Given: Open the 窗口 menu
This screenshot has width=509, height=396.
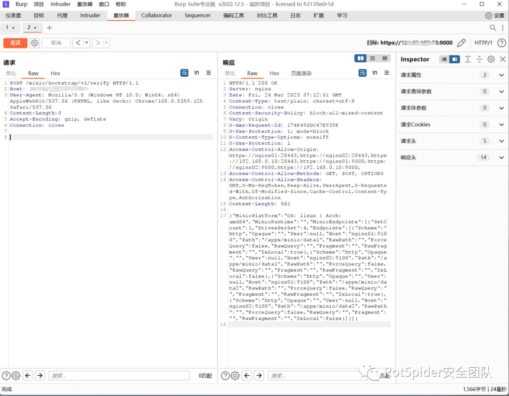Looking at the screenshot, I should pyautogui.click(x=104, y=4).
